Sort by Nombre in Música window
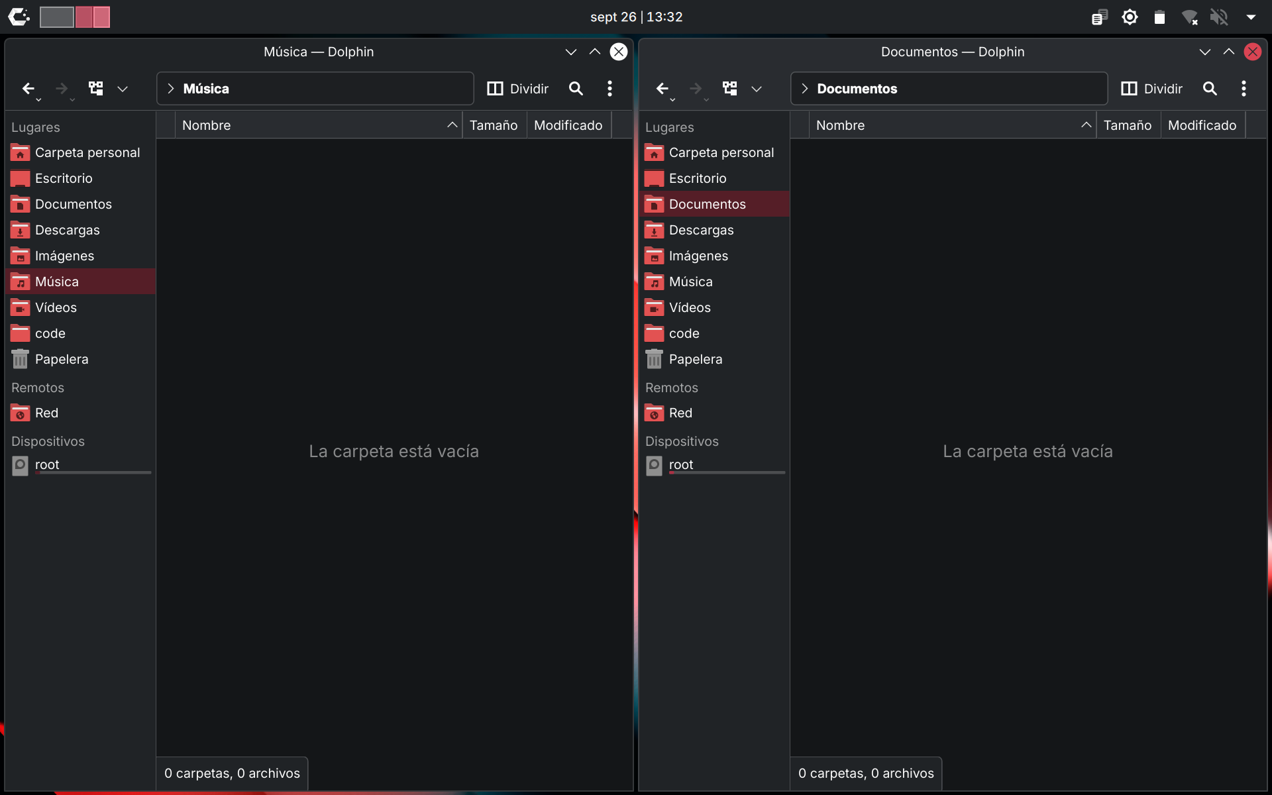 tap(319, 125)
